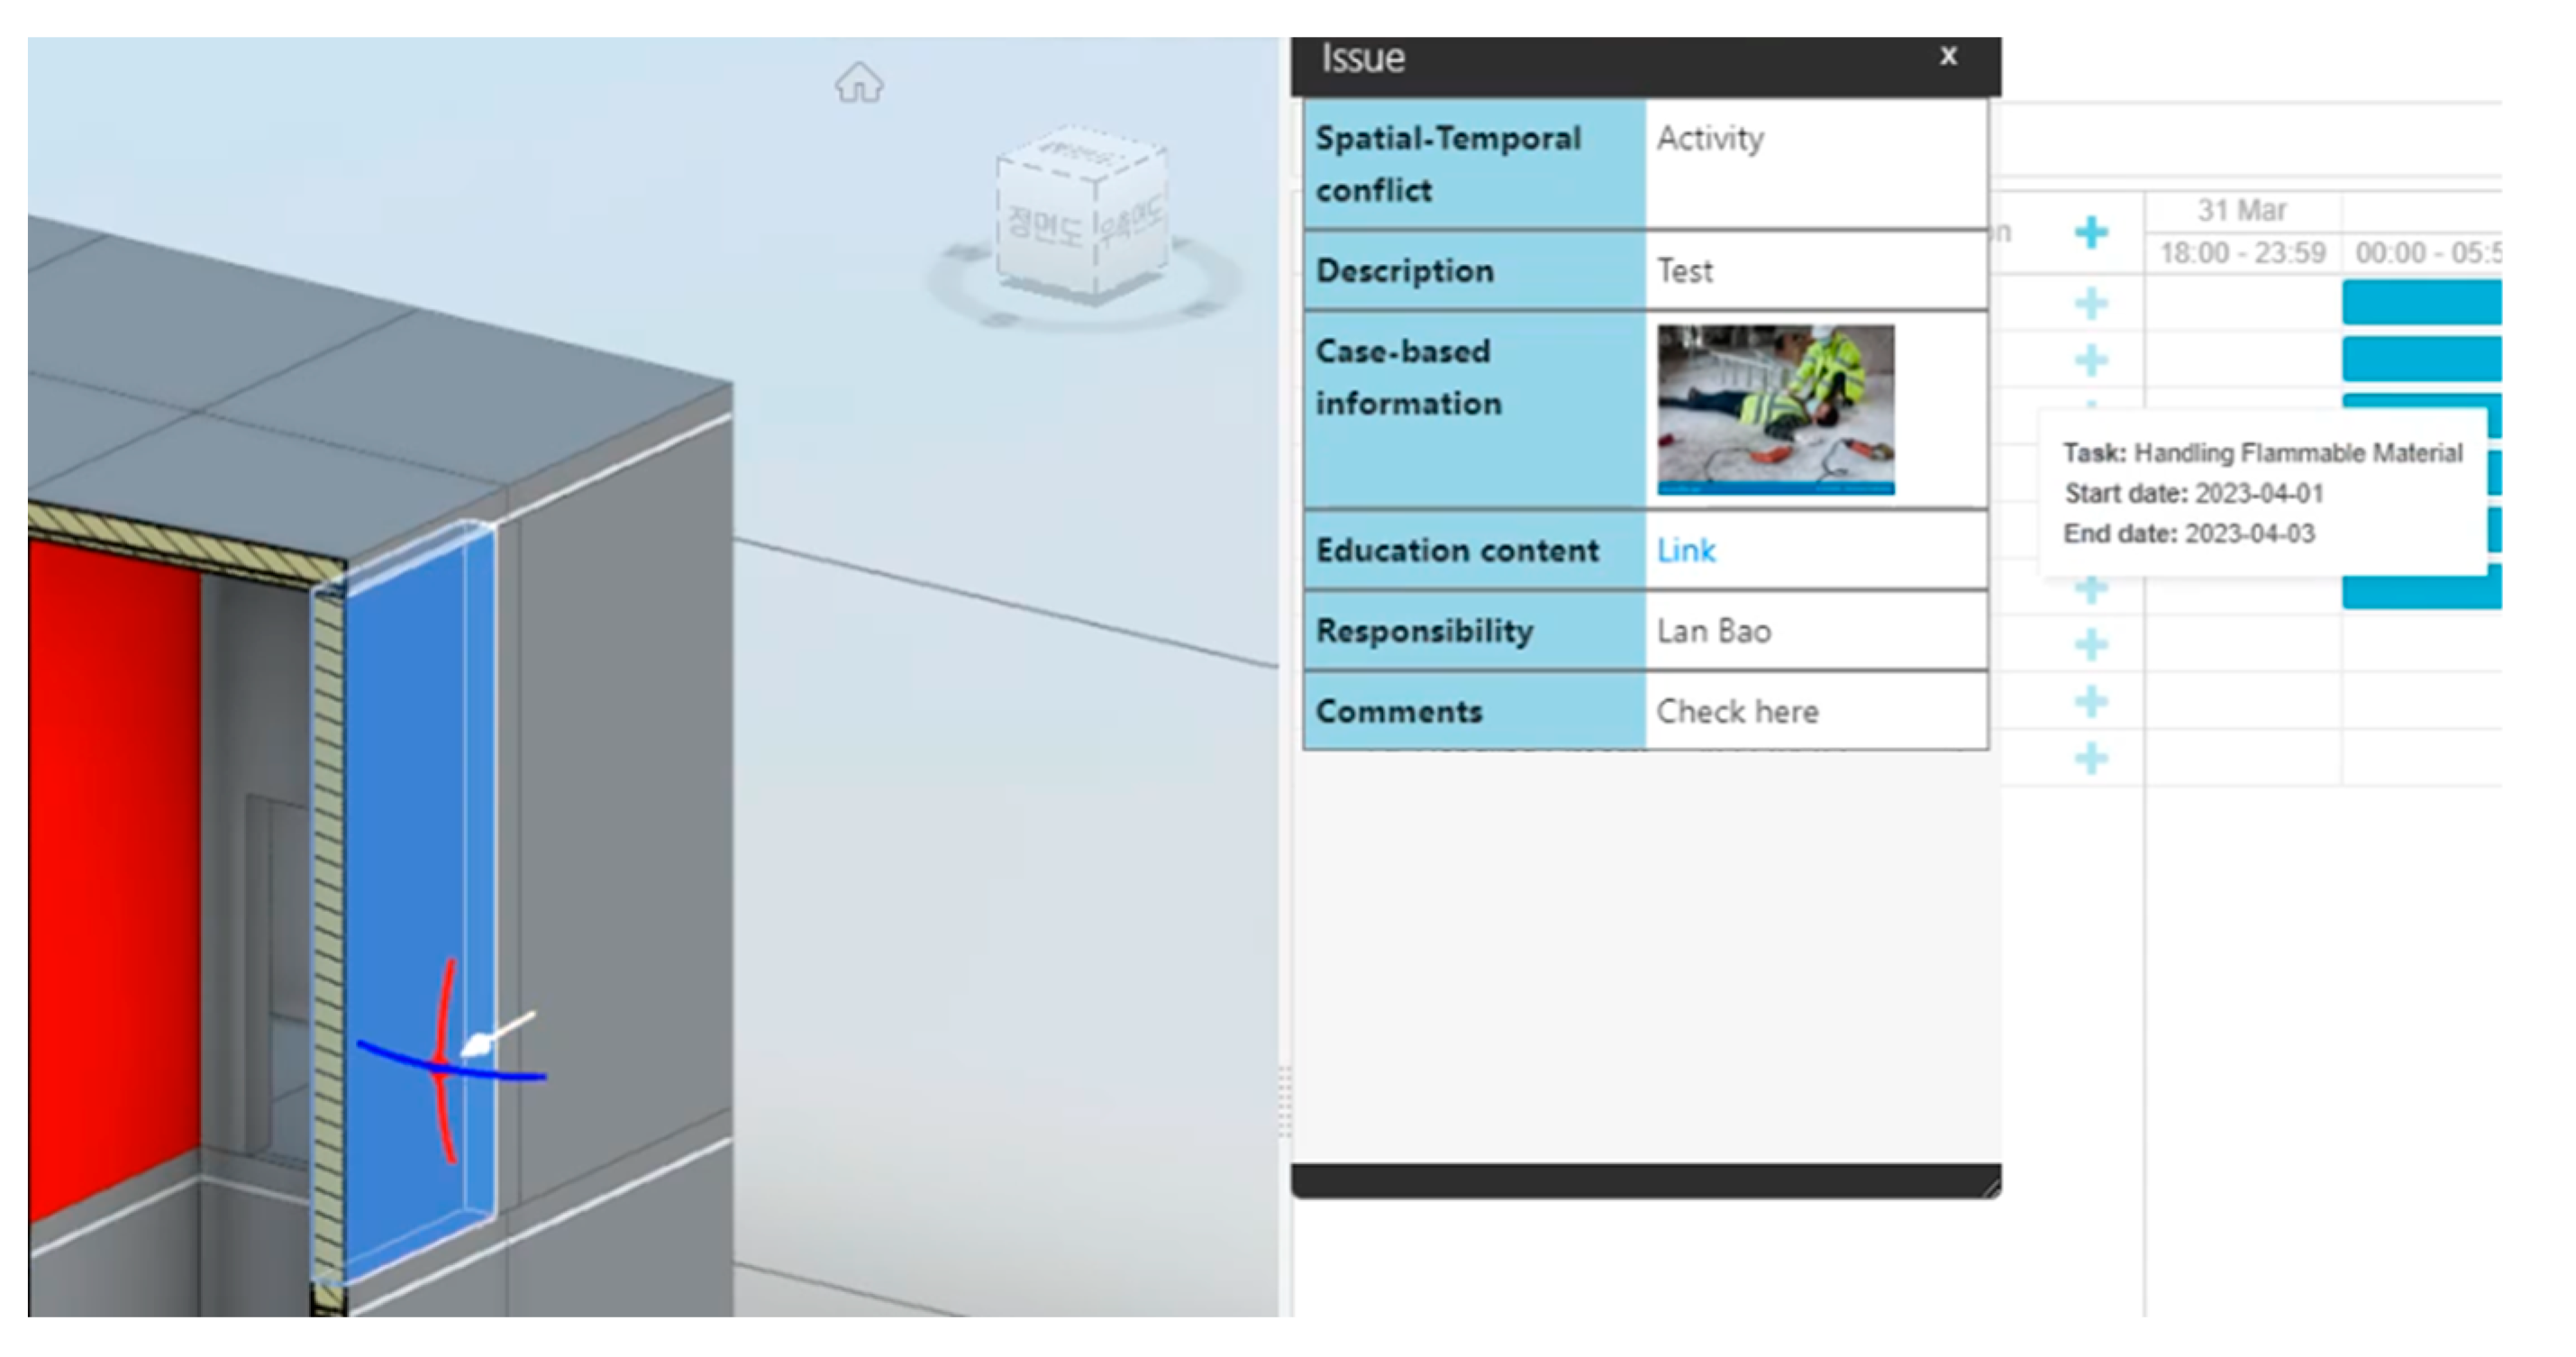Click the Home view icon

(x=859, y=83)
